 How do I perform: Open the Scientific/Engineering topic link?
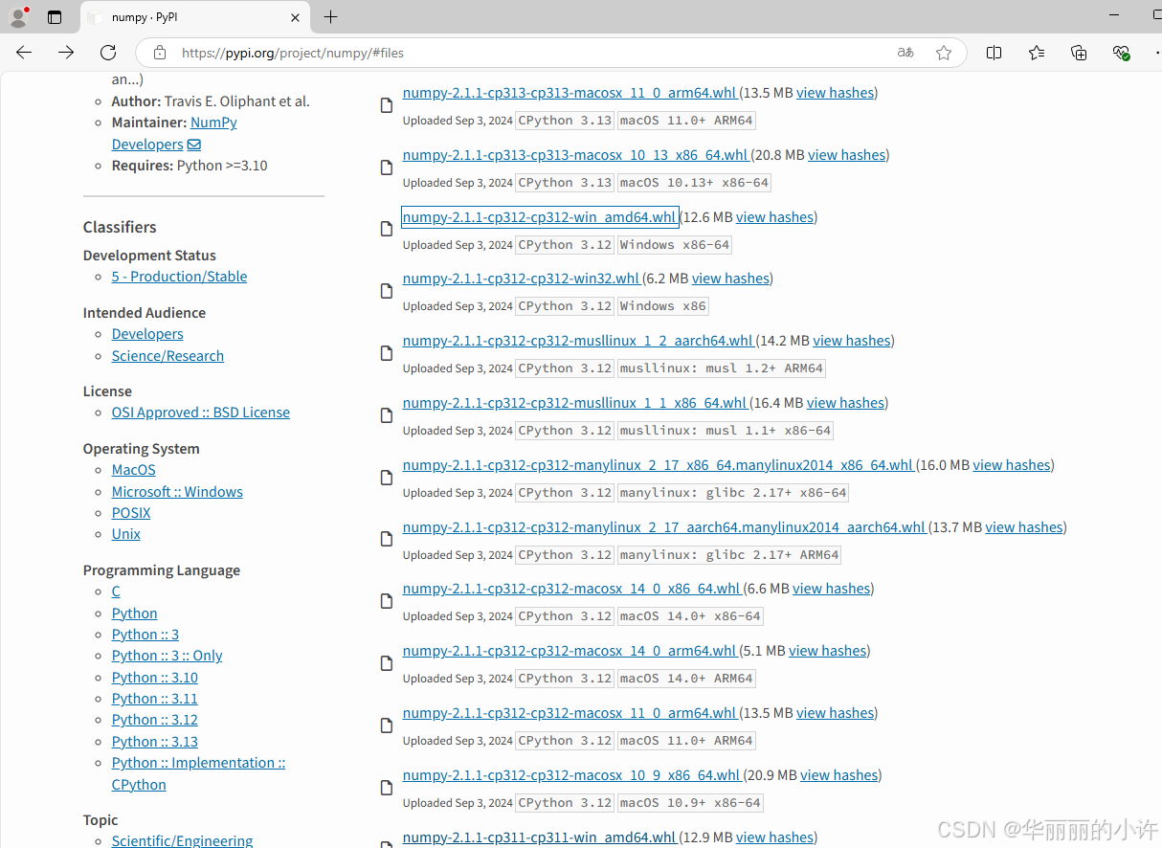pos(182,840)
